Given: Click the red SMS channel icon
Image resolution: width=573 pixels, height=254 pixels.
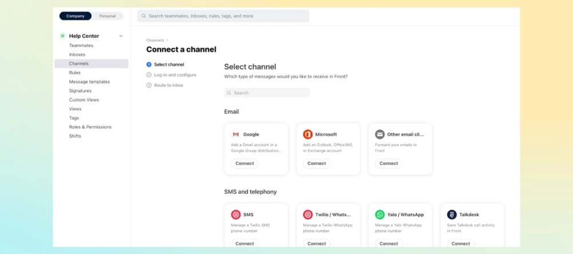Looking at the screenshot, I should point(236,215).
